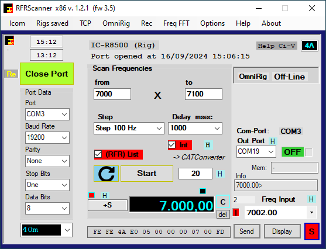
Task: Click the COM3 Com-Port value label
Action: 291,132
